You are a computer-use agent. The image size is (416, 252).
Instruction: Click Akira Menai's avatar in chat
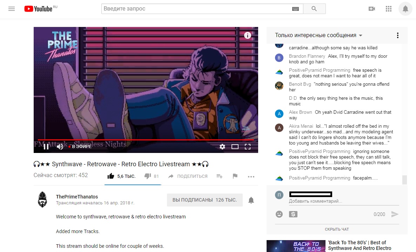pos(279,128)
